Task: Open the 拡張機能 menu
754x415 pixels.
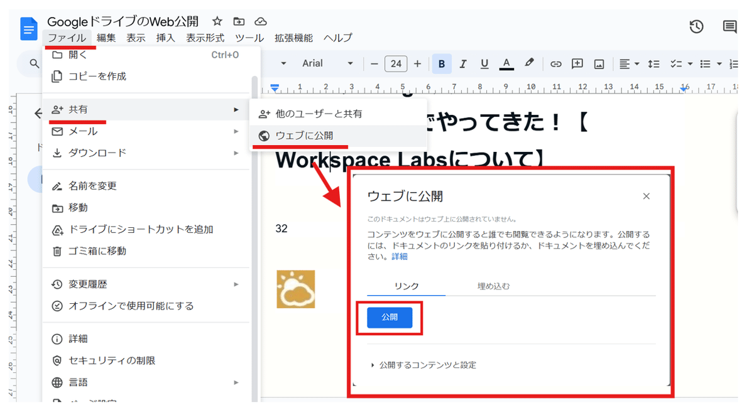Action: point(293,38)
